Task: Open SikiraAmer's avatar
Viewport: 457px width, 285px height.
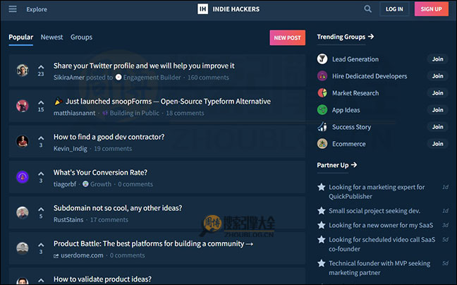Action: click(x=23, y=71)
